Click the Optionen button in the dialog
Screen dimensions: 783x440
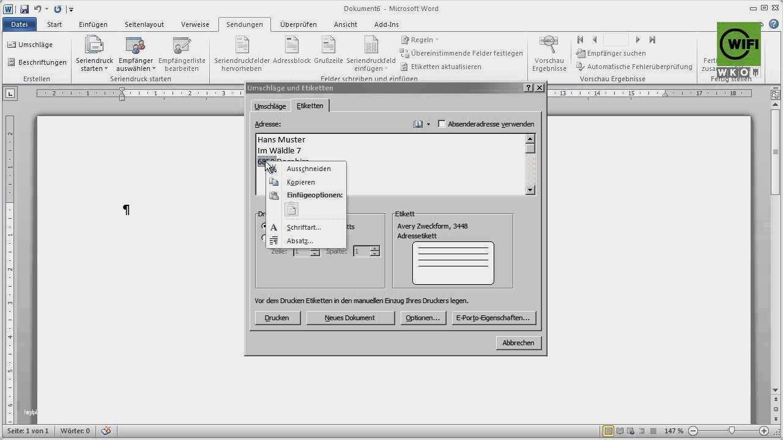click(423, 317)
